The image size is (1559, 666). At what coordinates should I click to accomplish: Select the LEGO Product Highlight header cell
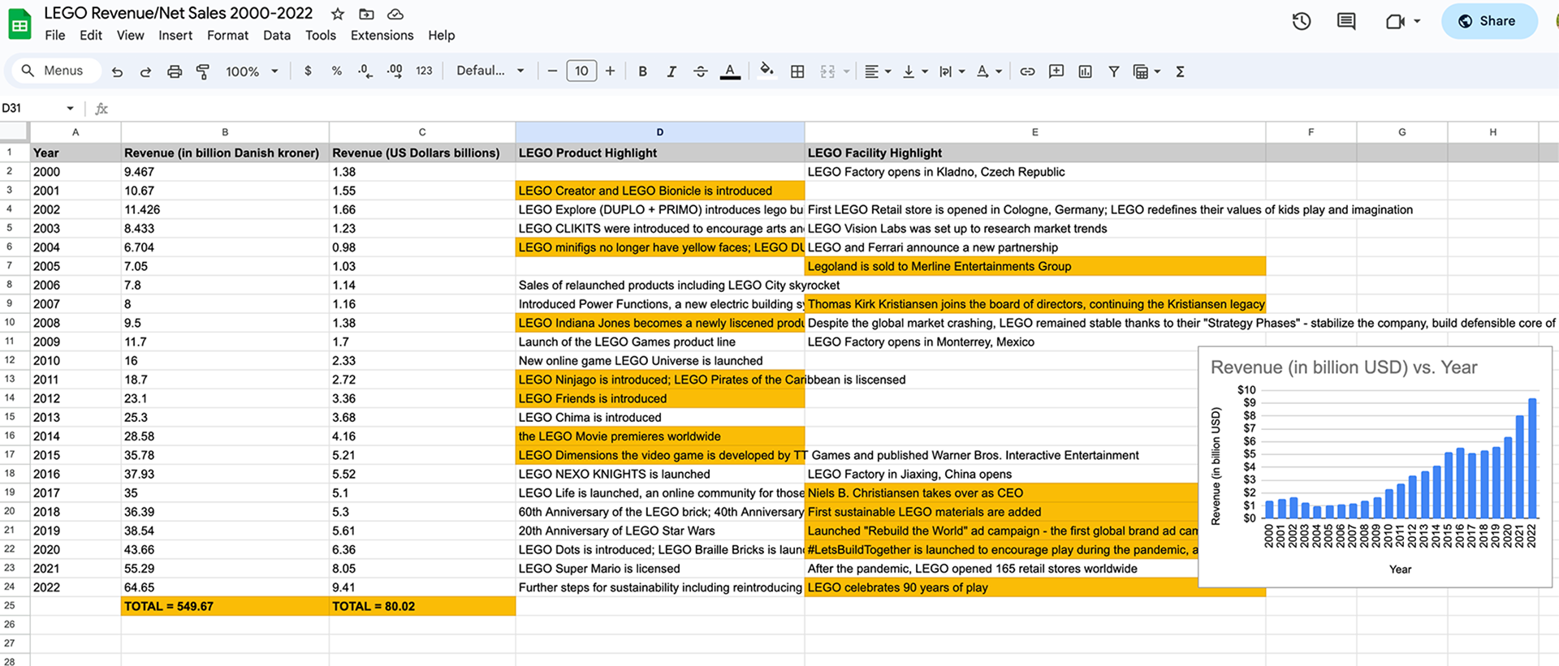coord(660,153)
